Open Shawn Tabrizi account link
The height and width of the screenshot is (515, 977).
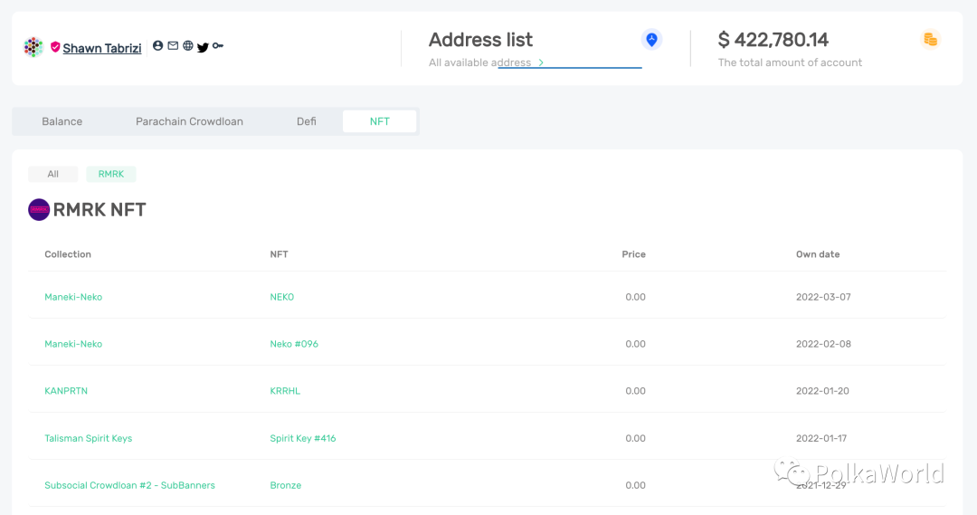(102, 48)
